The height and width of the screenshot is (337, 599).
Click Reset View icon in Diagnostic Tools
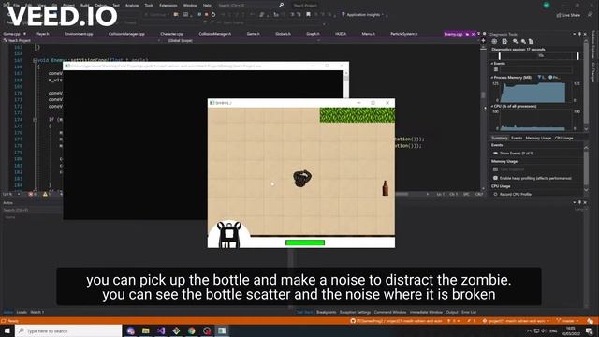click(531, 41)
